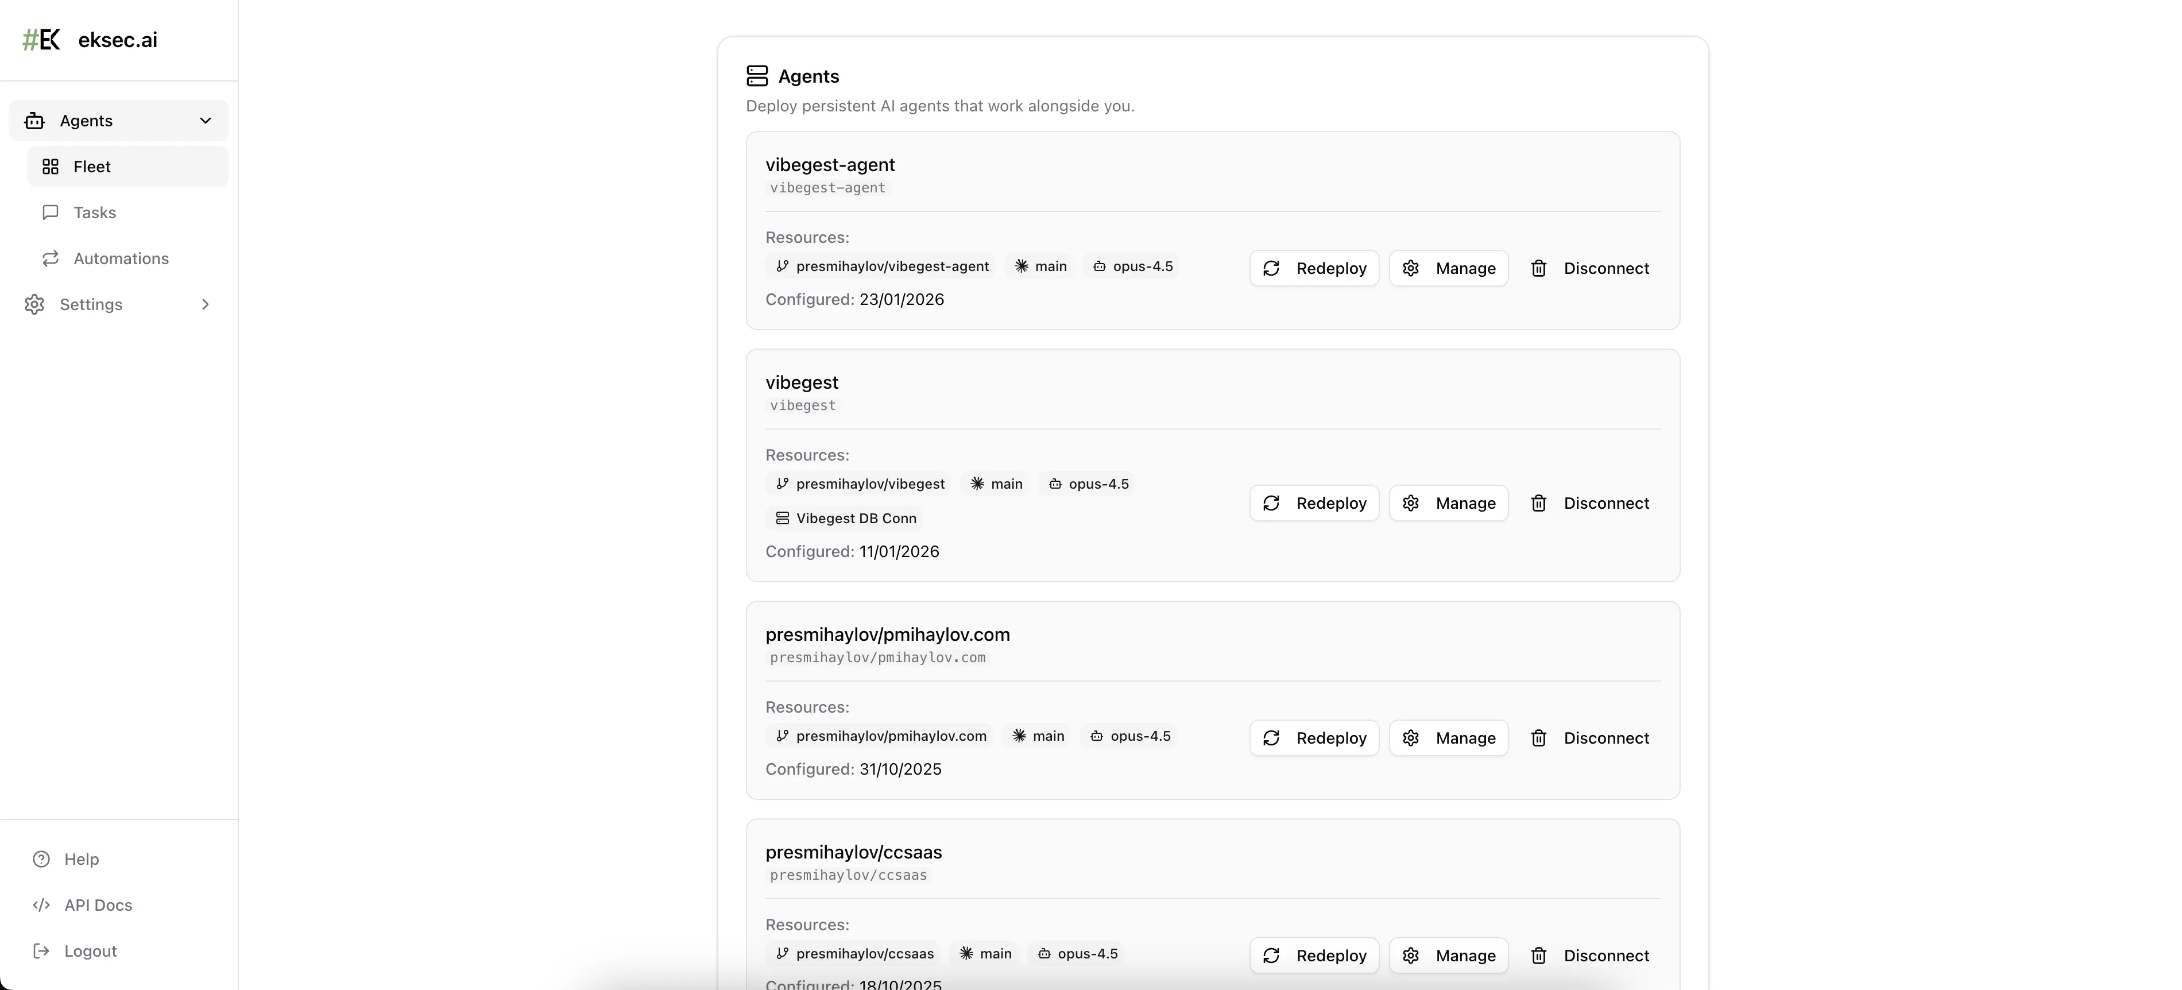Manage the vibegest agent

pyautogui.click(x=1449, y=503)
